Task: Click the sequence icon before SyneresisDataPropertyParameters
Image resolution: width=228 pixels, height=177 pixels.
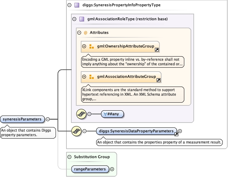Action: [76, 131]
